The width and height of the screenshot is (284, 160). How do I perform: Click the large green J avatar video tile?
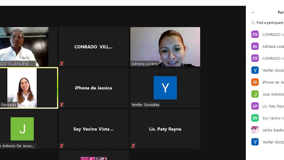click(22, 129)
